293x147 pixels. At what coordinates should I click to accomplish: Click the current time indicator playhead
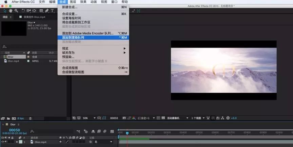coord(127,132)
